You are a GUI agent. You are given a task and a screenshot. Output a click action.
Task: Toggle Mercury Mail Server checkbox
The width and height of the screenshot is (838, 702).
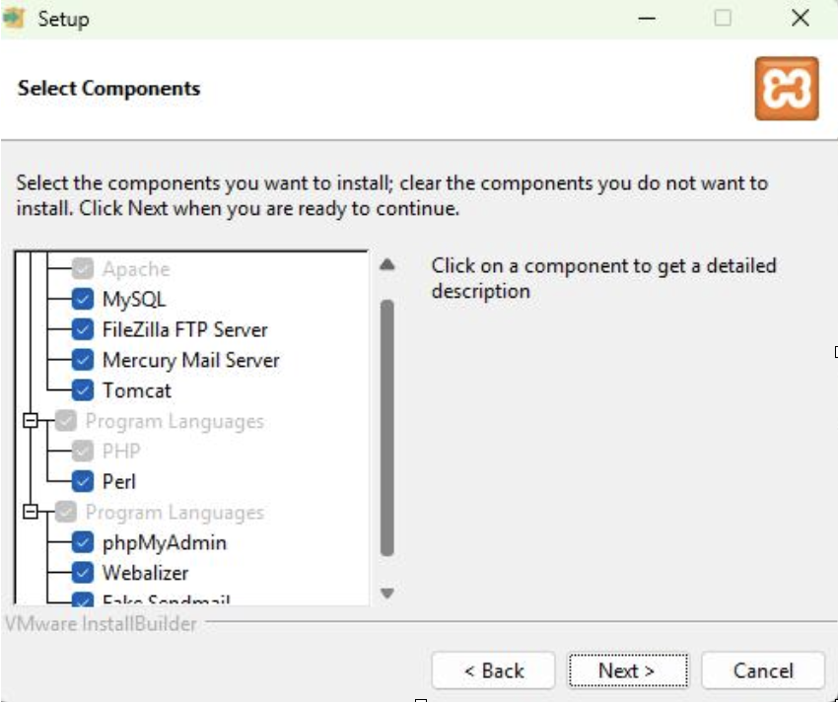coord(84,360)
